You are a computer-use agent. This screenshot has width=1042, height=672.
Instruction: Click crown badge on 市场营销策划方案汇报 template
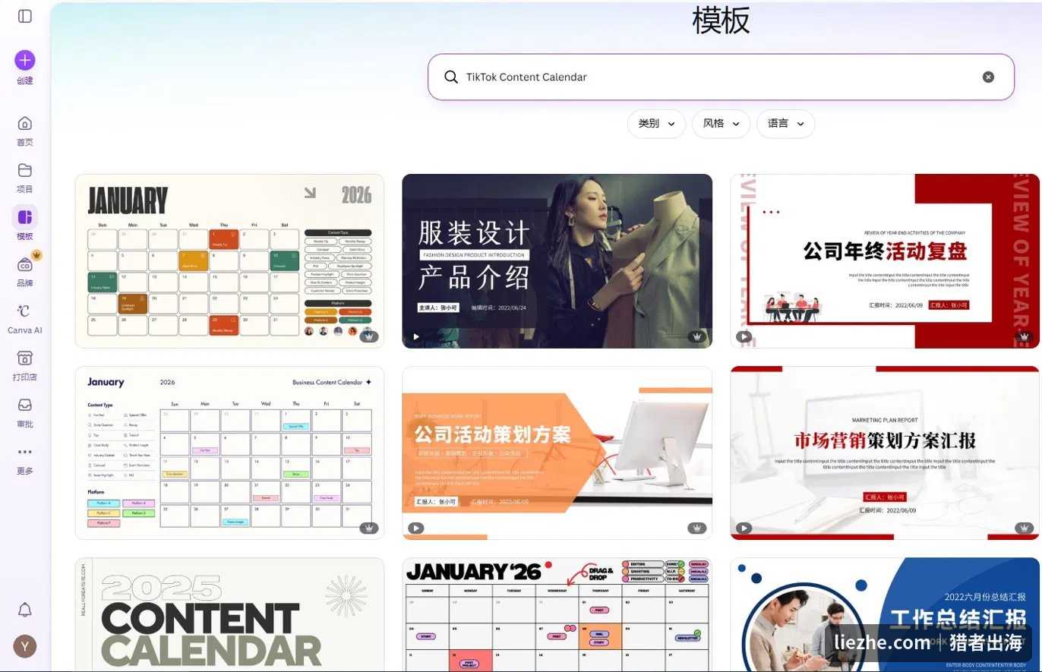(1025, 528)
